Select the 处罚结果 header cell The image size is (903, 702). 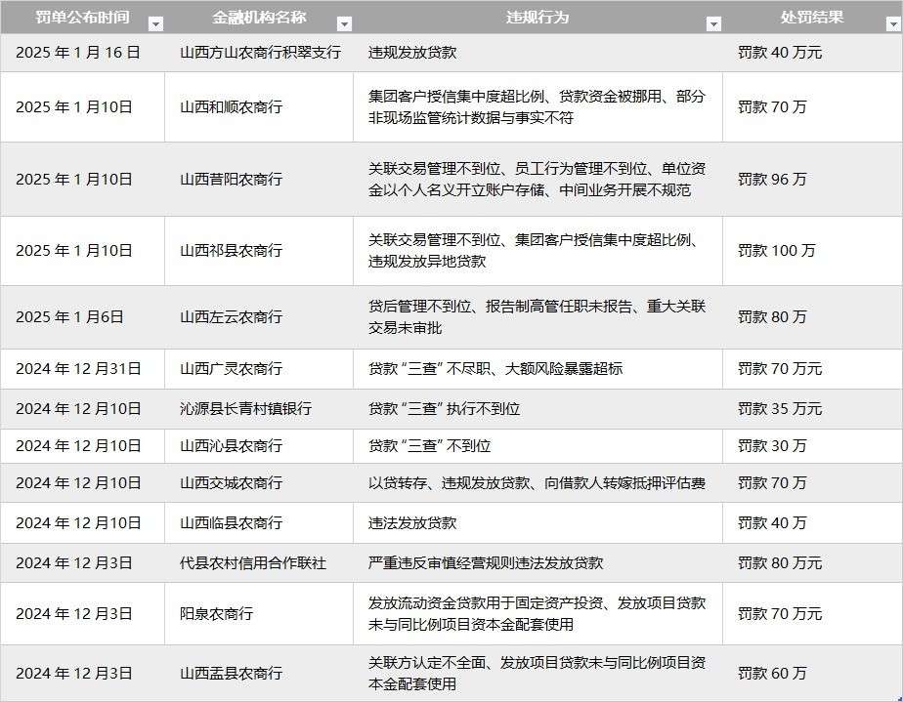[810, 17]
